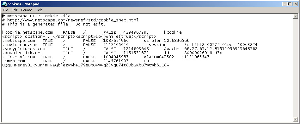Click on .moviefone.com domain text

(20, 45)
